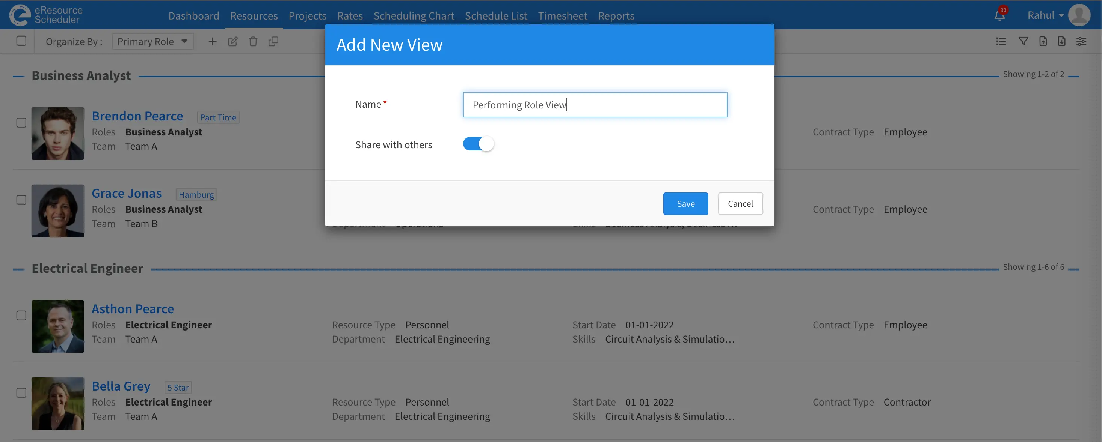Viewport: 1102px width, 442px height.
Task: Switch to the Scheduling Chart tab
Action: tap(414, 15)
